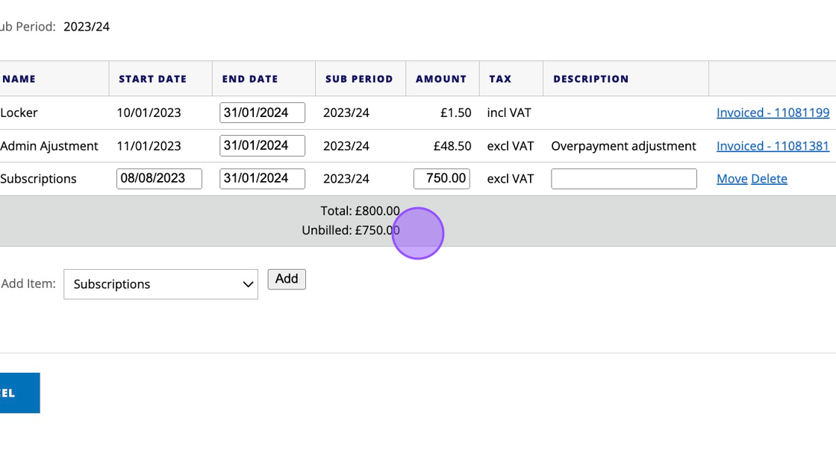The height and width of the screenshot is (466, 836).
Task: Click the Admin Ajustment end date field
Action: [x=262, y=146]
